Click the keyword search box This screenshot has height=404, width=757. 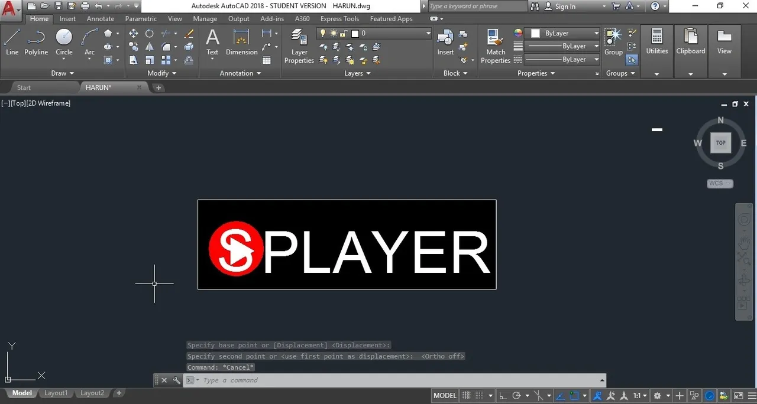pos(477,6)
